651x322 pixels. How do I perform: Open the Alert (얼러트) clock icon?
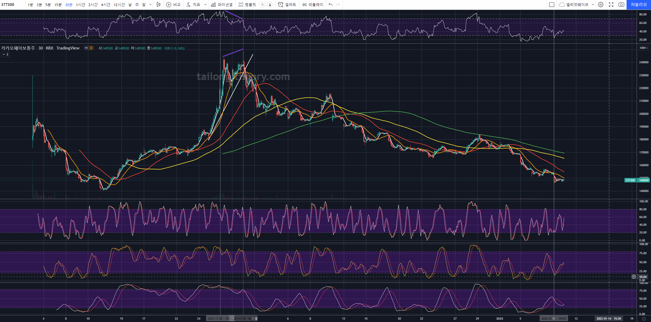coord(280,5)
